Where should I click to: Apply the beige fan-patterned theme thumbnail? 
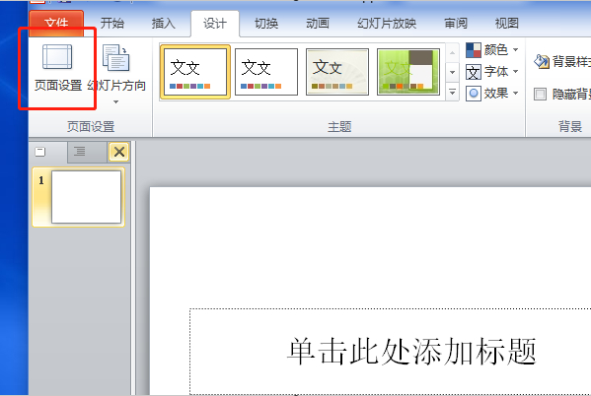pos(337,72)
